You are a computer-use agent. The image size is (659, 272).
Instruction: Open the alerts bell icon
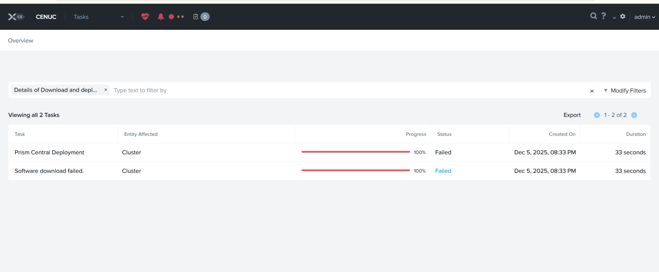(161, 16)
